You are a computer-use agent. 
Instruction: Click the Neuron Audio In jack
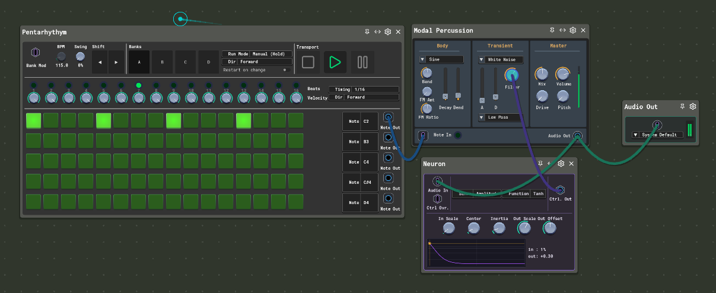pos(437,181)
